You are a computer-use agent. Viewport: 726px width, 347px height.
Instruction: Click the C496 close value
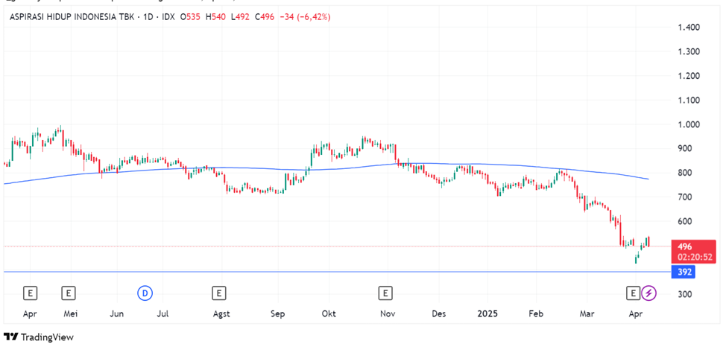(x=264, y=18)
